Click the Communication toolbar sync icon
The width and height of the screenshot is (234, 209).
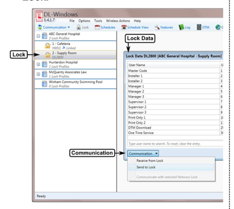(40, 27)
